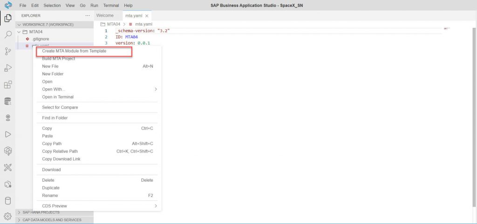
Task: Open the View menu
Action: pos(70,6)
